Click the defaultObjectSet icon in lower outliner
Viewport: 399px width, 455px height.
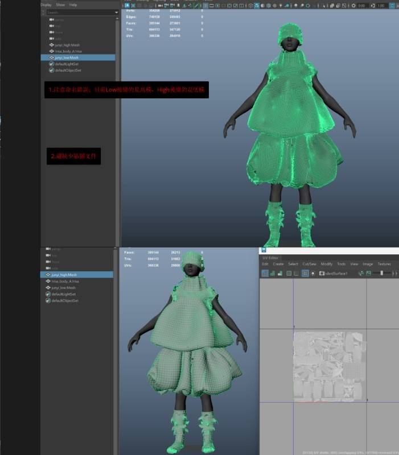click(48, 300)
